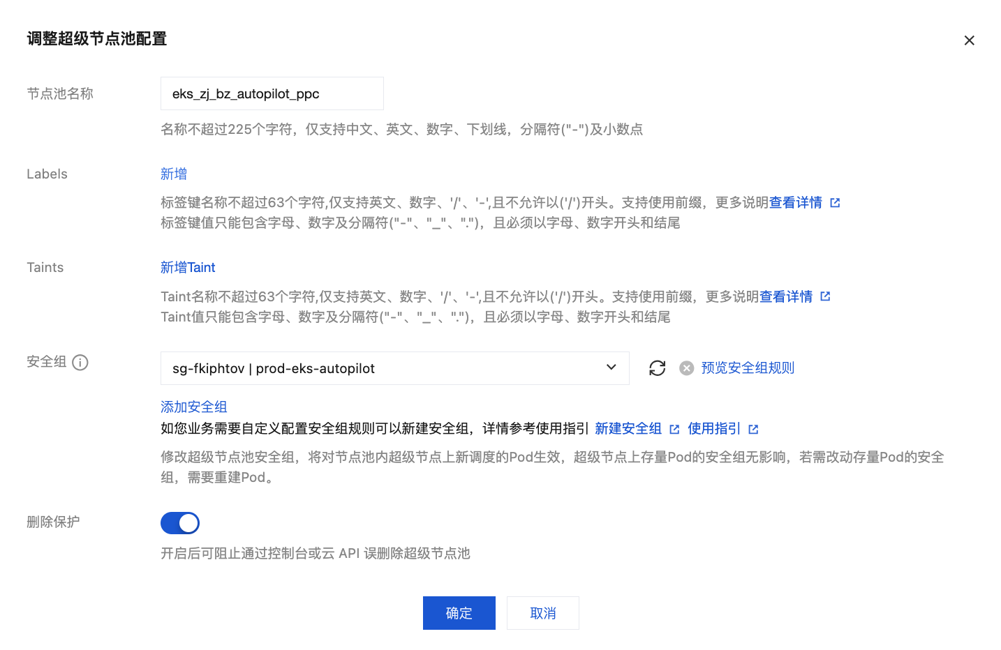Open 新建安全组 link
The image size is (1001, 650).
(628, 429)
